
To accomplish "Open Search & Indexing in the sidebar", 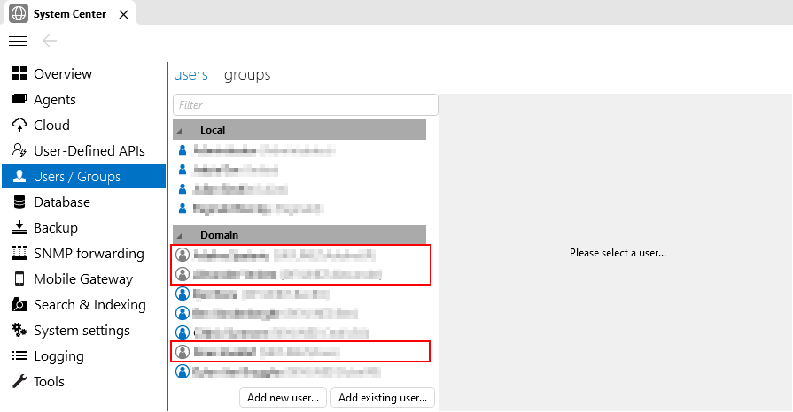I will click(x=90, y=305).
